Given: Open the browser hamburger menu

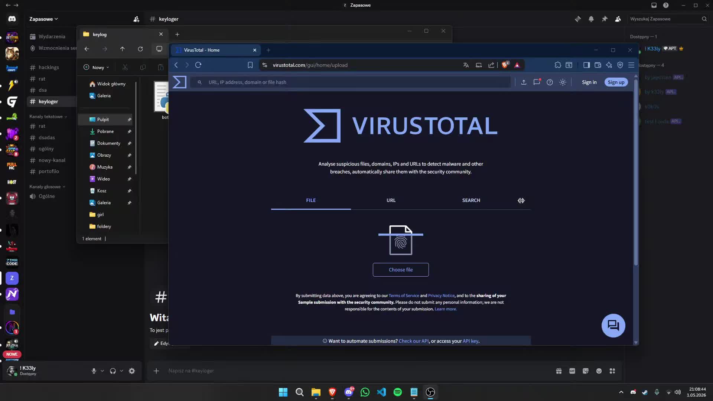Looking at the screenshot, I should point(631,65).
